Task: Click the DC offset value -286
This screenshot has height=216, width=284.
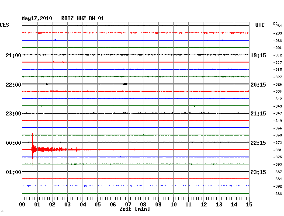Action: [x=277, y=41]
